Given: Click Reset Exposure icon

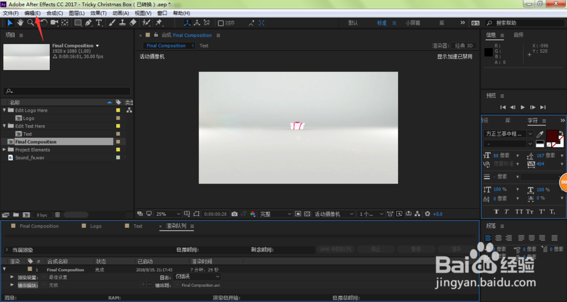Looking at the screenshot, I should (x=428, y=214).
